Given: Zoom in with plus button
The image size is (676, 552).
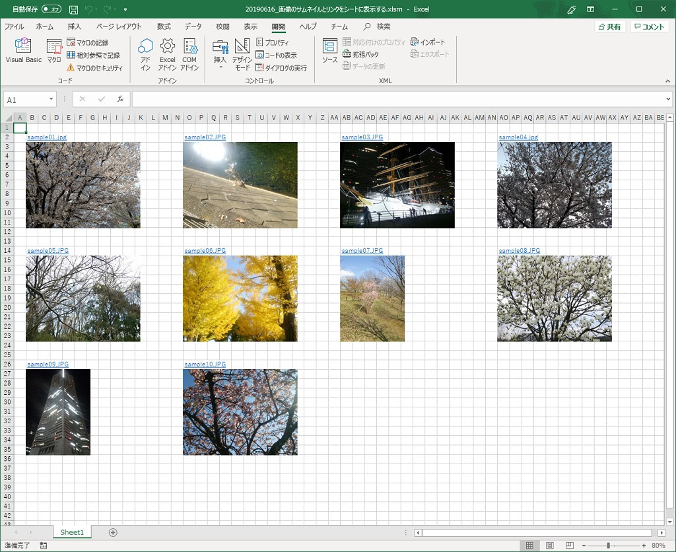Looking at the screenshot, I should point(644,545).
